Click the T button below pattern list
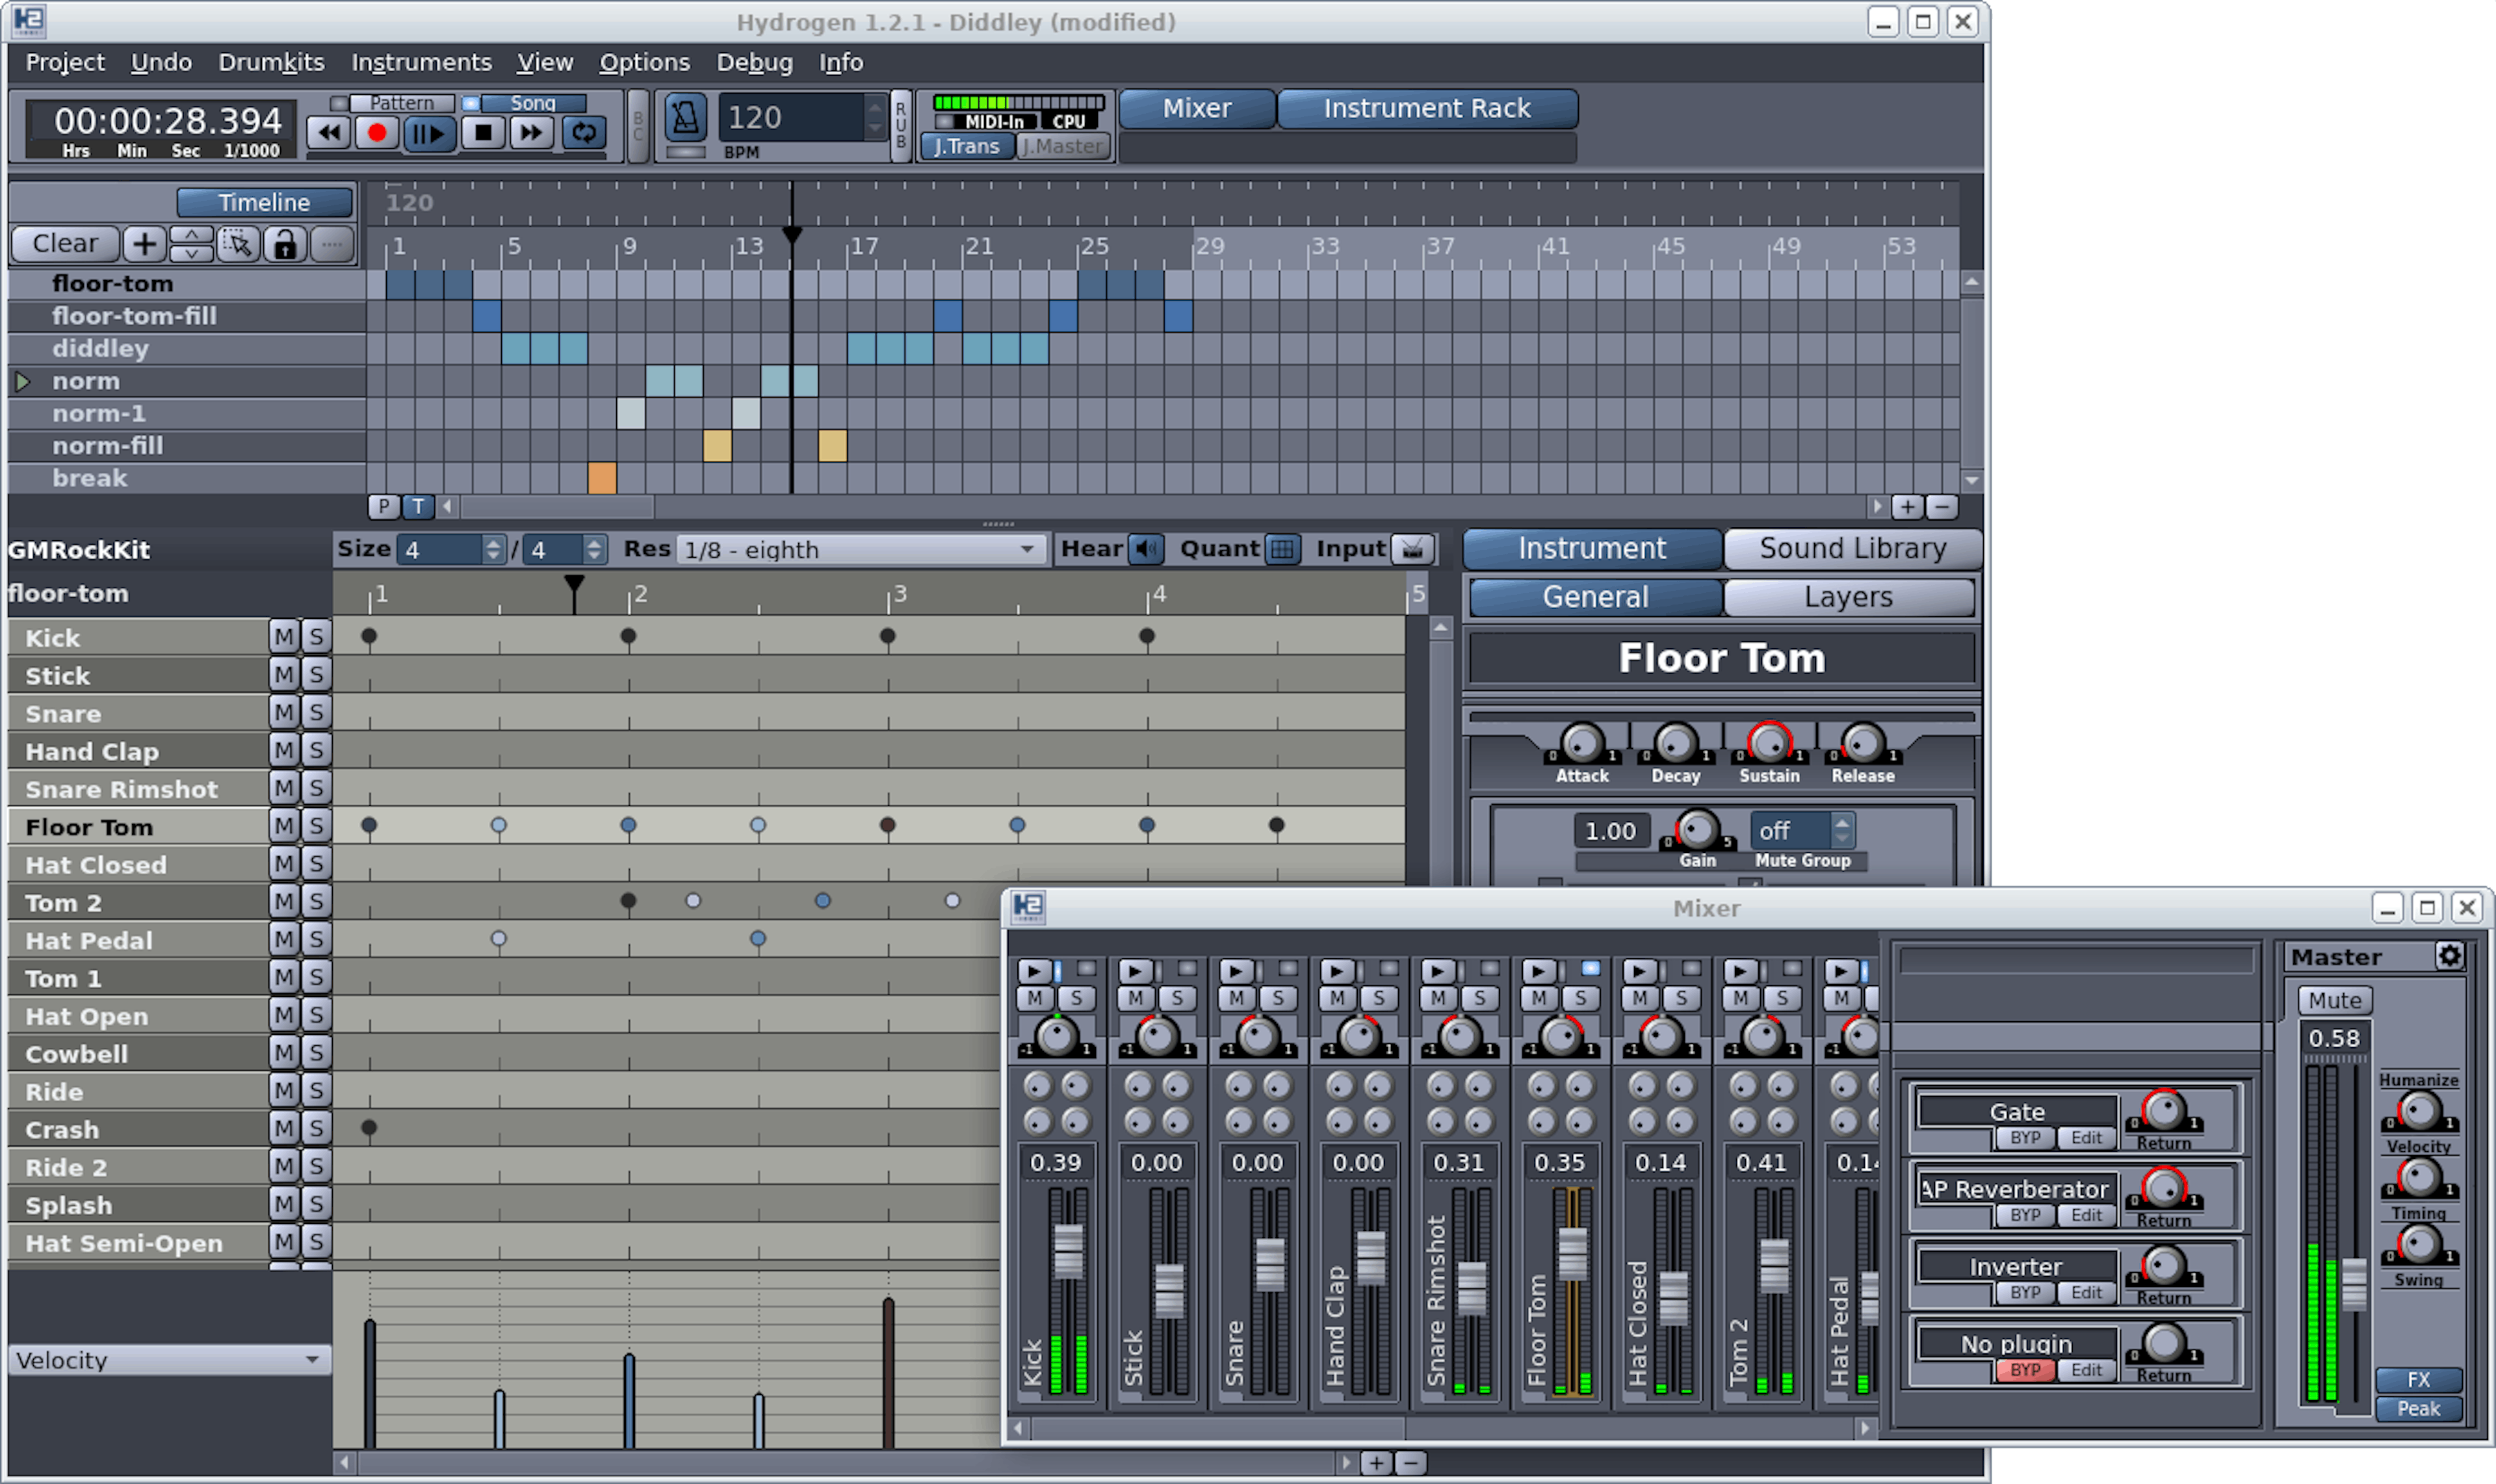This screenshot has width=2496, height=1484. [418, 506]
